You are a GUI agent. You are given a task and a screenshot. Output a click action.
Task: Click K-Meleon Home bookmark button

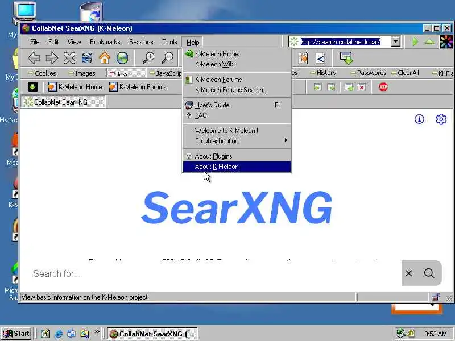[x=75, y=87]
